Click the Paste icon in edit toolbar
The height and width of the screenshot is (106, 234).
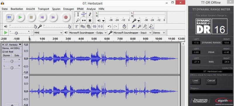[x=89, y=27]
